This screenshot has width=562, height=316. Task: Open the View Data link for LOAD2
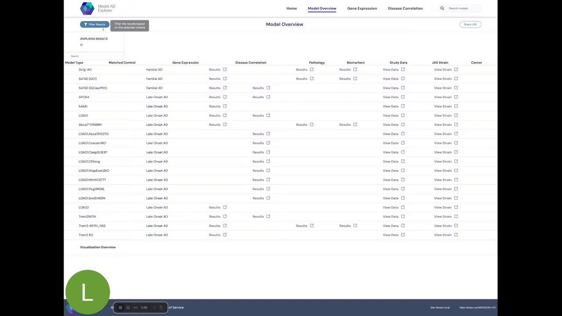pos(390,208)
